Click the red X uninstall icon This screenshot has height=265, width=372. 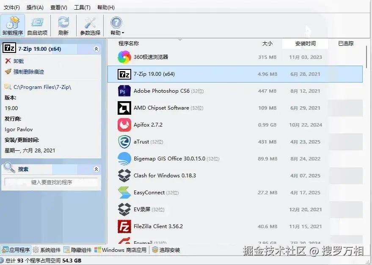(8, 61)
